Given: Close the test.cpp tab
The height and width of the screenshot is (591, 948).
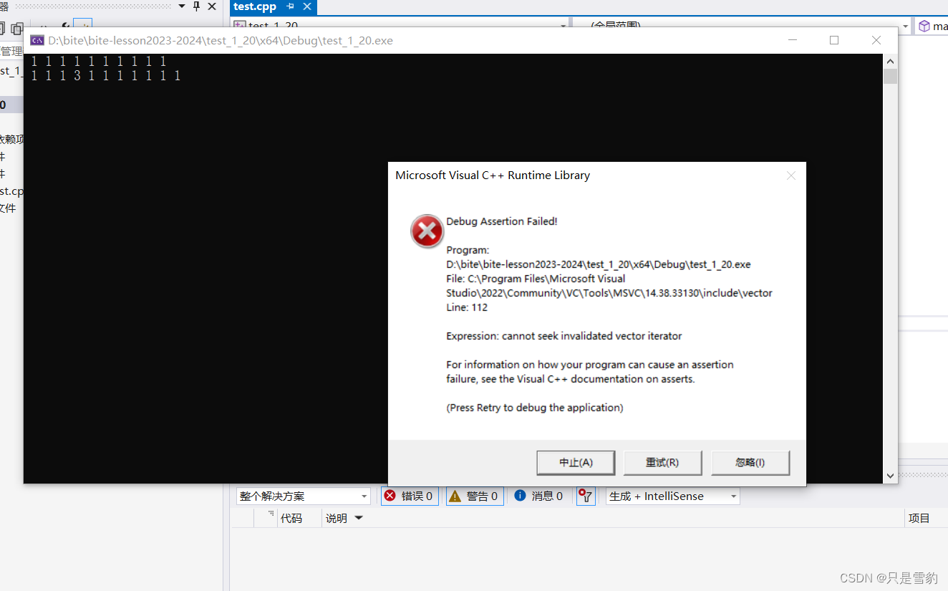Looking at the screenshot, I should [x=307, y=6].
